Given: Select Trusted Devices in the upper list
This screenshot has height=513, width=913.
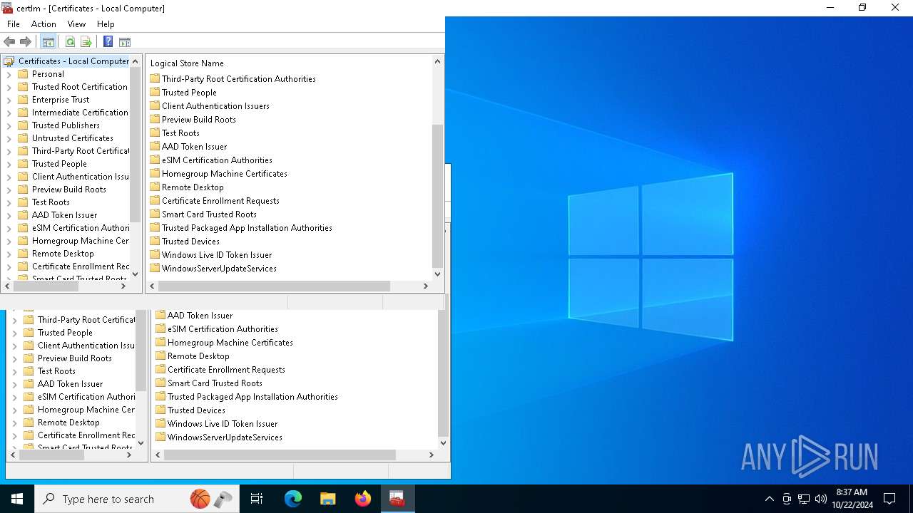Looking at the screenshot, I should point(190,242).
